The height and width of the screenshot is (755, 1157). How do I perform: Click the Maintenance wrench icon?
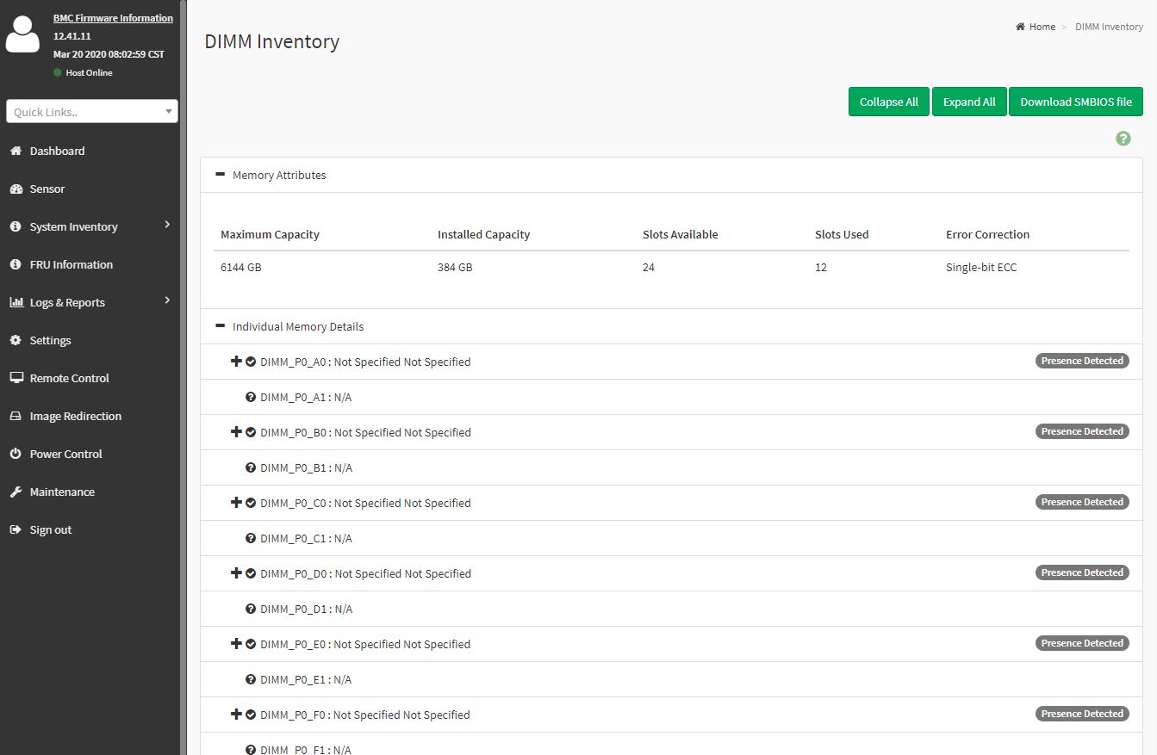click(16, 492)
